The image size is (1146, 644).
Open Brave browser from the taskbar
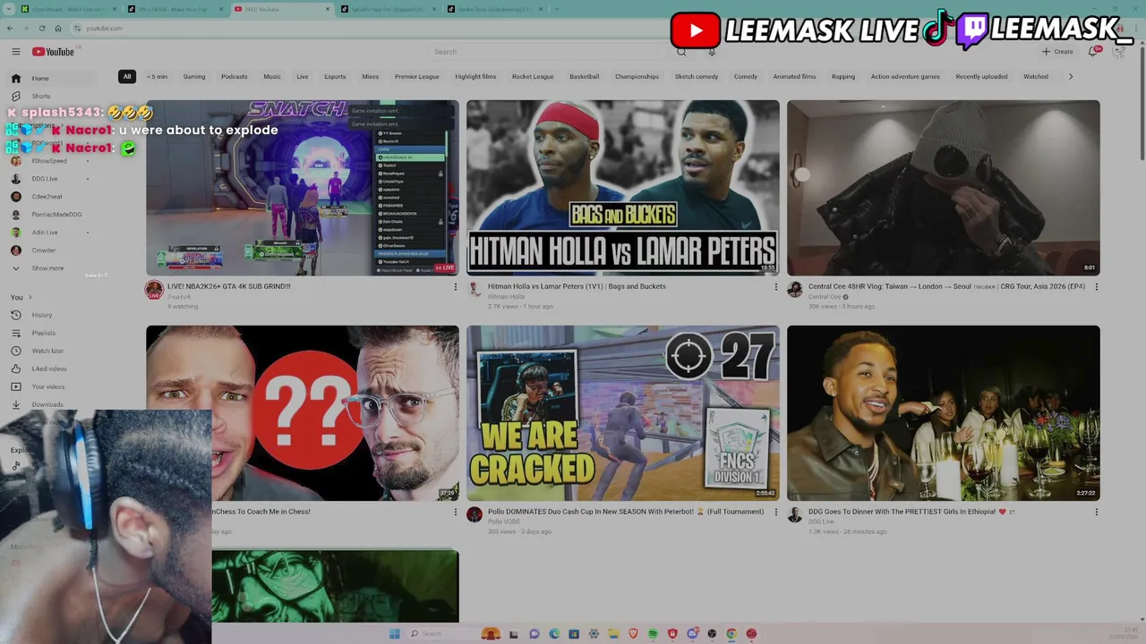(x=633, y=633)
